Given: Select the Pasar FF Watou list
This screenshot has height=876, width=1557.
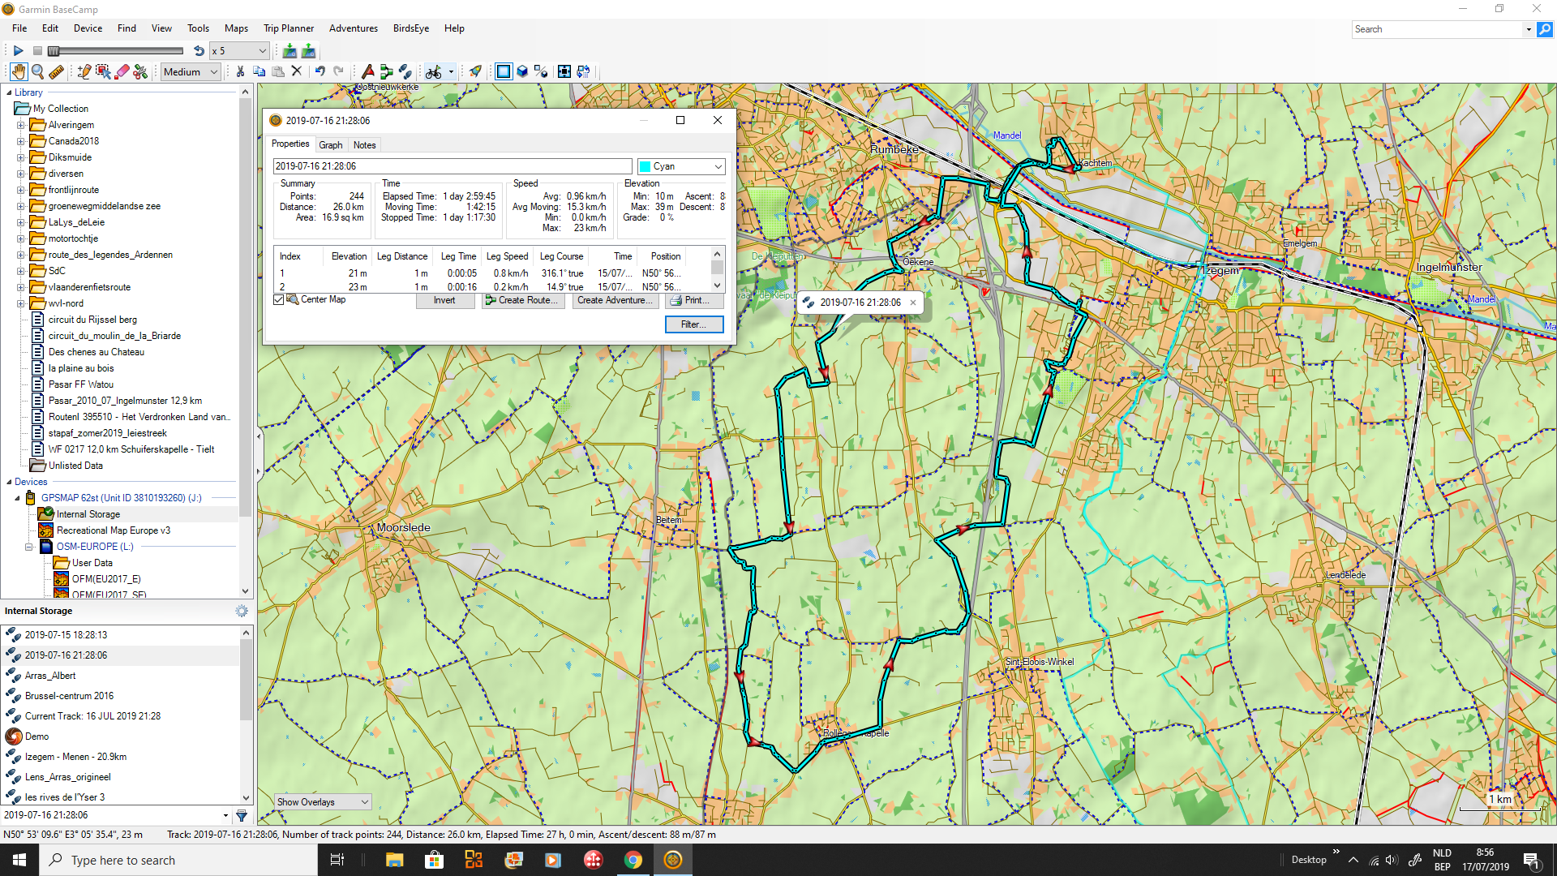Looking at the screenshot, I should pos(80,384).
